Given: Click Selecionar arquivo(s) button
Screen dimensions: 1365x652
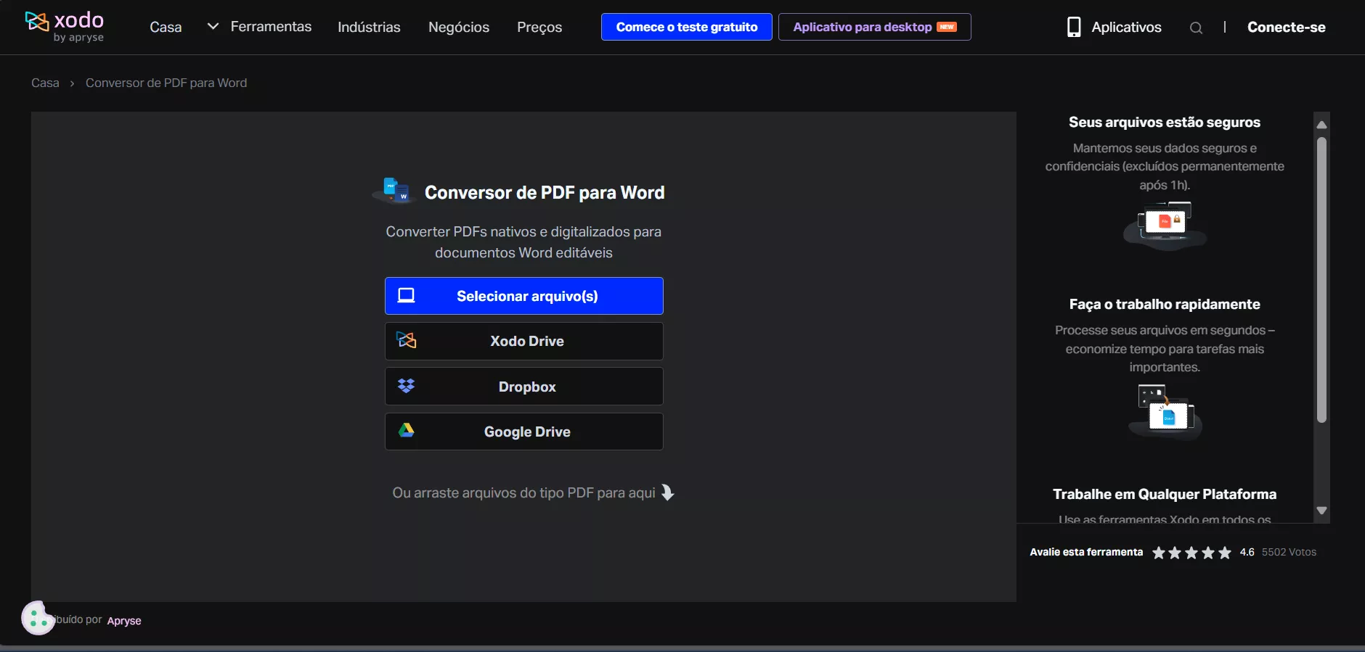Looking at the screenshot, I should tap(524, 296).
